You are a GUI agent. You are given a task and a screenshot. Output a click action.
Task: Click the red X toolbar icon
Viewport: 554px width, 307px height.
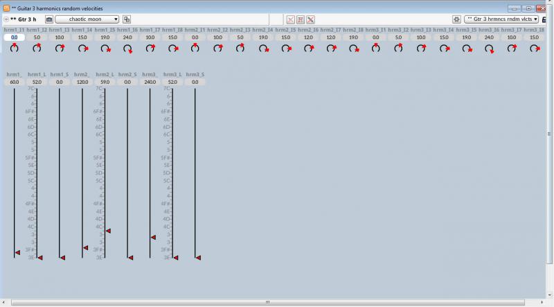coord(290,19)
